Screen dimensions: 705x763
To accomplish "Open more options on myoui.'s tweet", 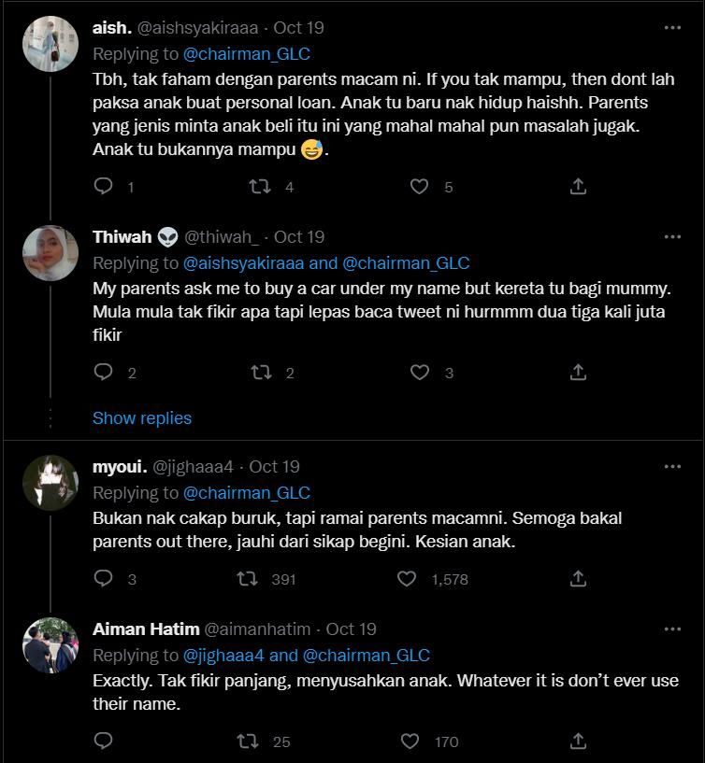I will 672,467.
